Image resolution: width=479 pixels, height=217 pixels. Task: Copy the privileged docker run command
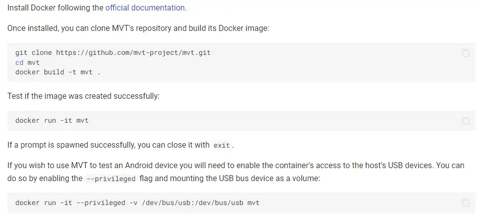[465, 203]
